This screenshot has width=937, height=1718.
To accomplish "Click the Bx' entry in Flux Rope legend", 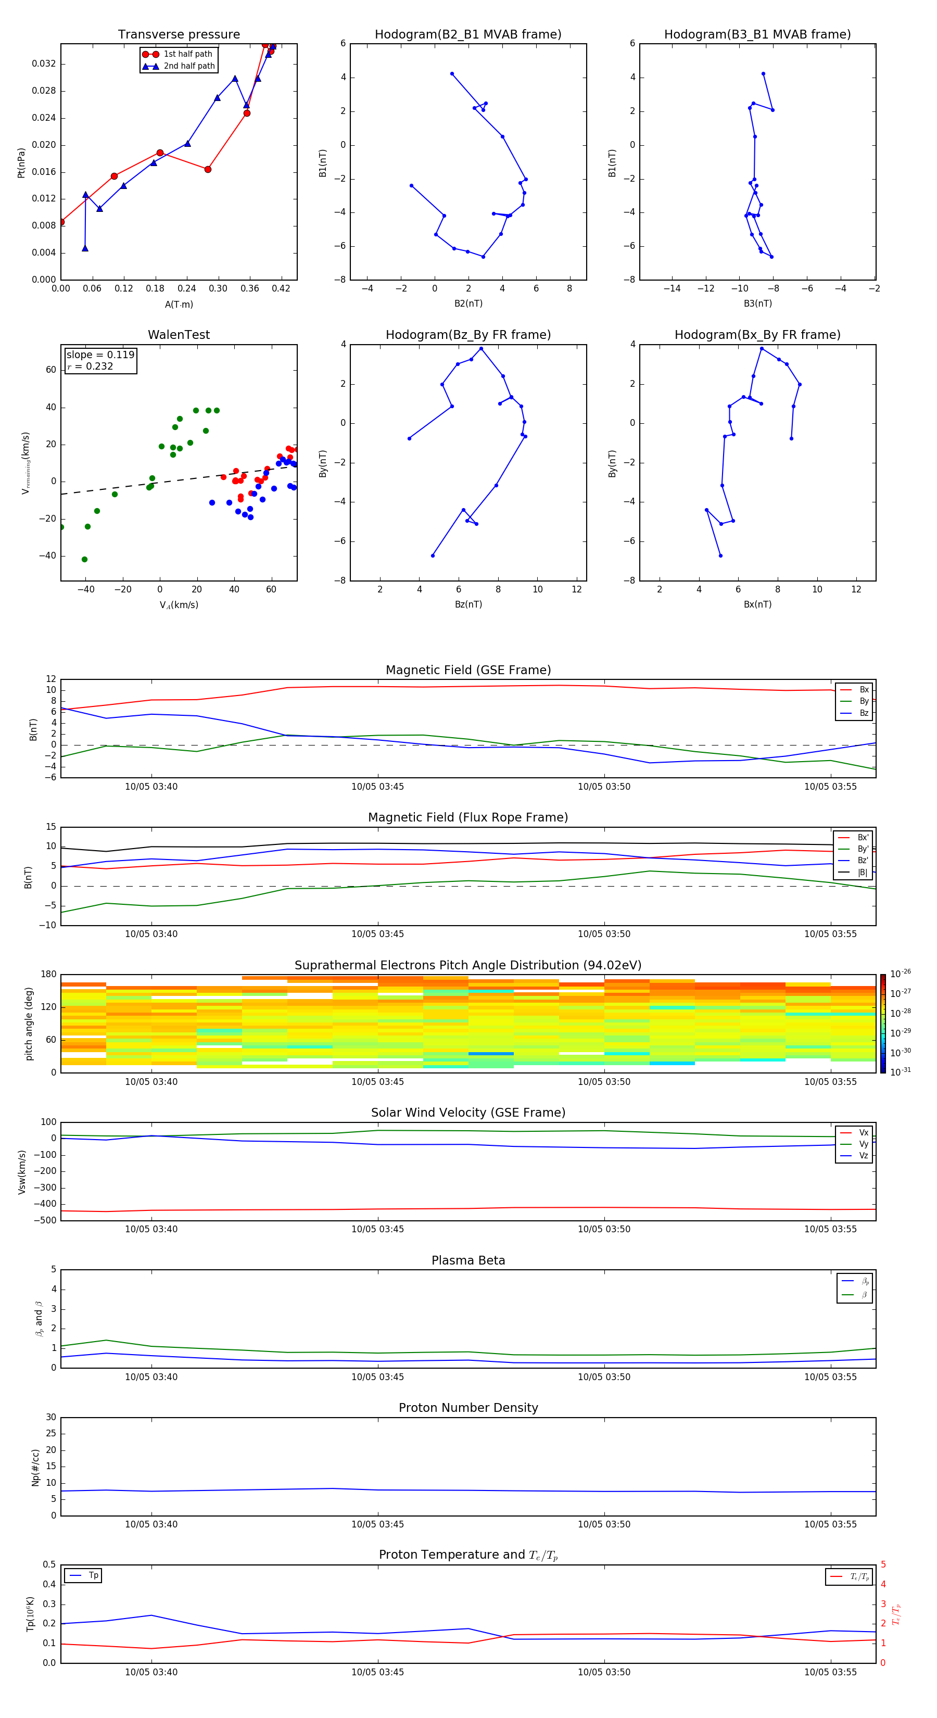I will pos(853,838).
